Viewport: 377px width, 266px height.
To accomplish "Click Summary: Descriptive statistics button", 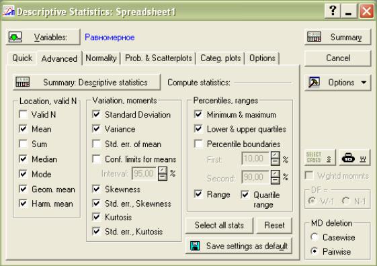I will (x=87, y=82).
